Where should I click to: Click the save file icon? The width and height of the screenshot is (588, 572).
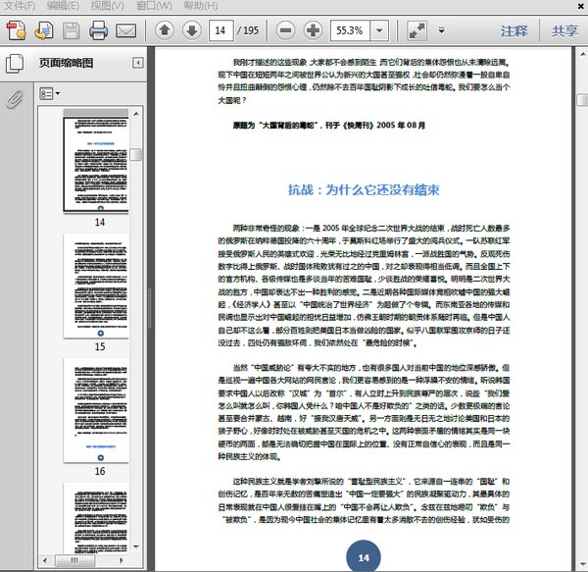click(x=72, y=30)
